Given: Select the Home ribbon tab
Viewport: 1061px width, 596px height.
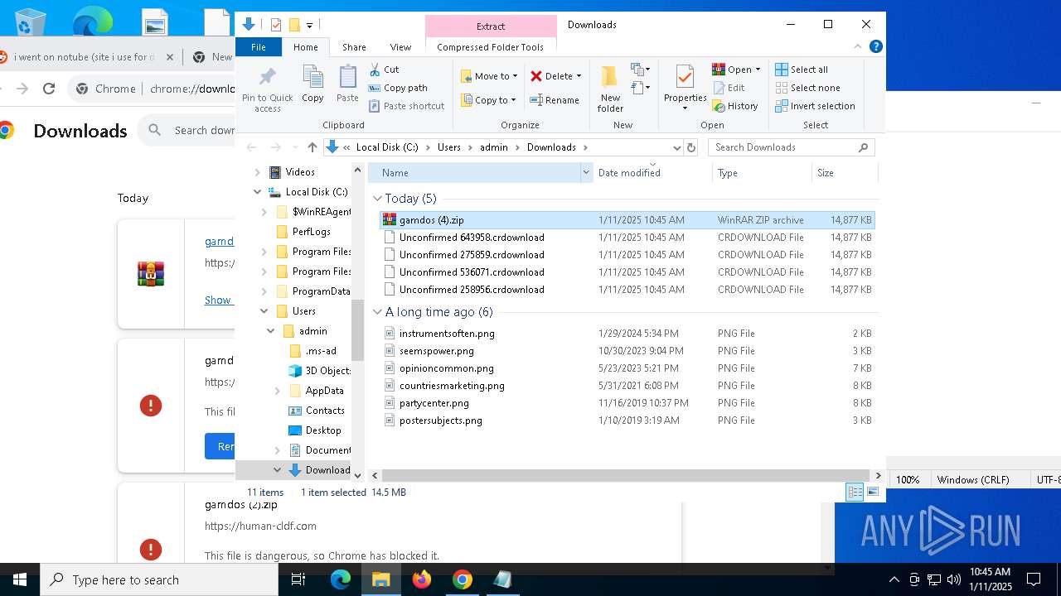Looking at the screenshot, I should pyautogui.click(x=305, y=47).
